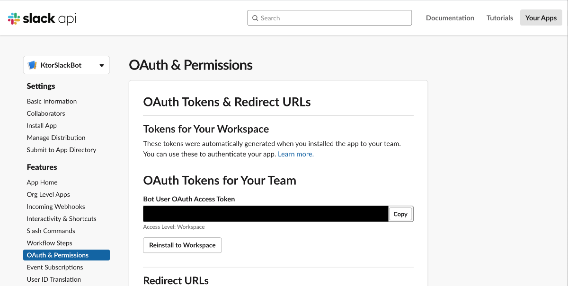Select Submit to App Directory
The height and width of the screenshot is (286, 568).
[61, 150]
